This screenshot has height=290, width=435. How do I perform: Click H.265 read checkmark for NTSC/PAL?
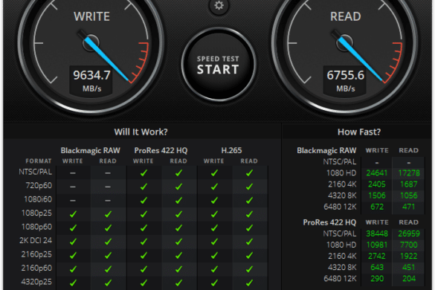click(249, 173)
